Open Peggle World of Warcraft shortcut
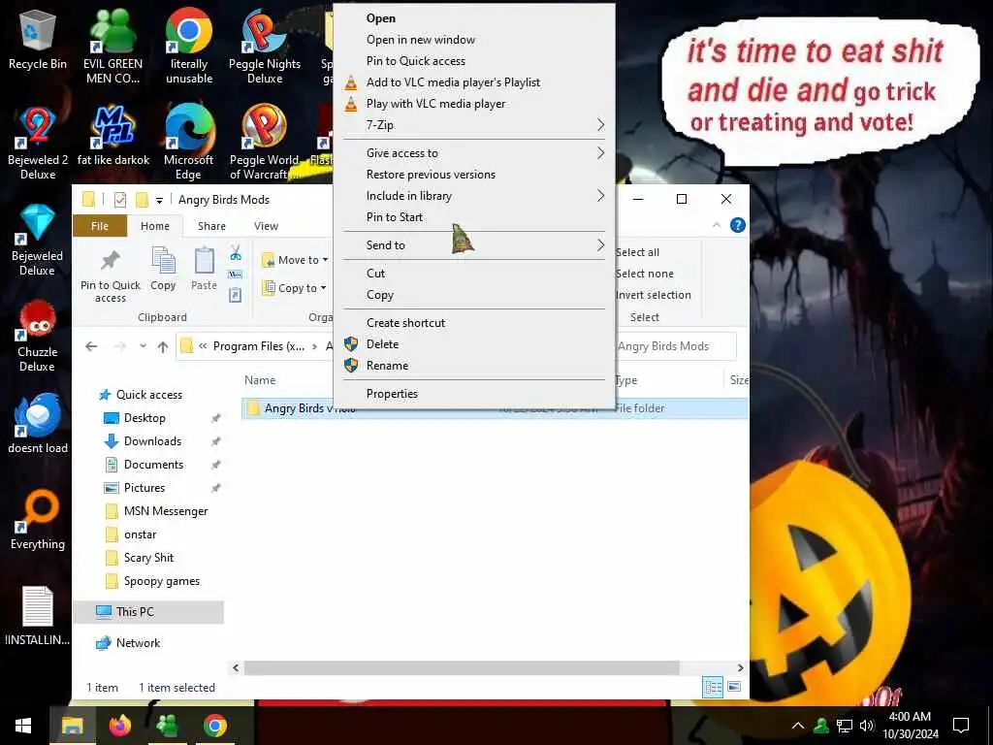 click(x=264, y=142)
